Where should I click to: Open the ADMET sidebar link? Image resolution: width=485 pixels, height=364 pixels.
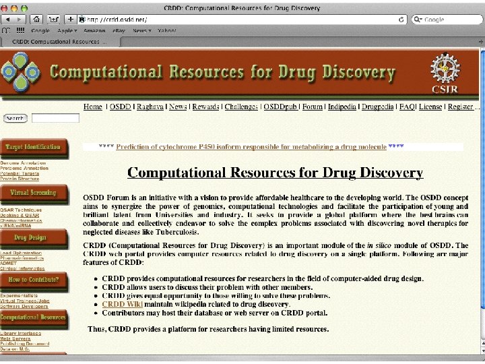[x=8, y=263]
